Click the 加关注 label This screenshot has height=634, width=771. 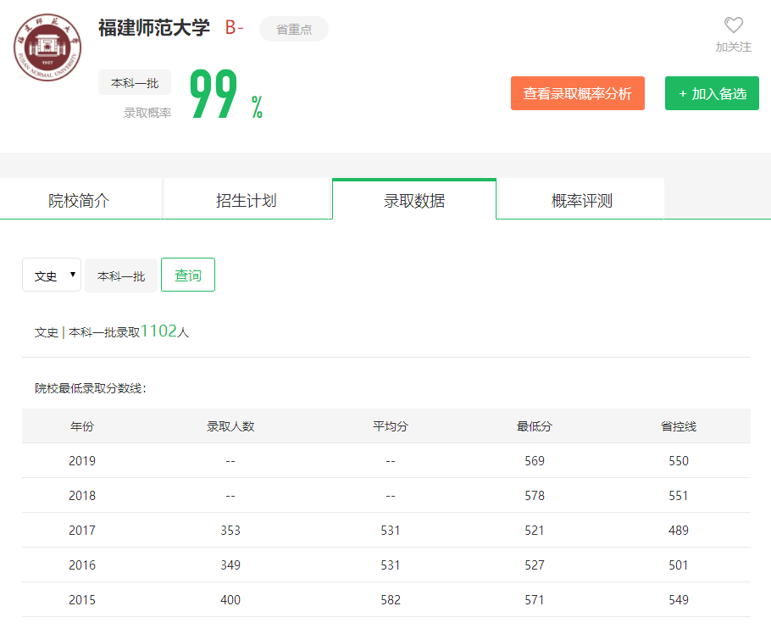(733, 47)
